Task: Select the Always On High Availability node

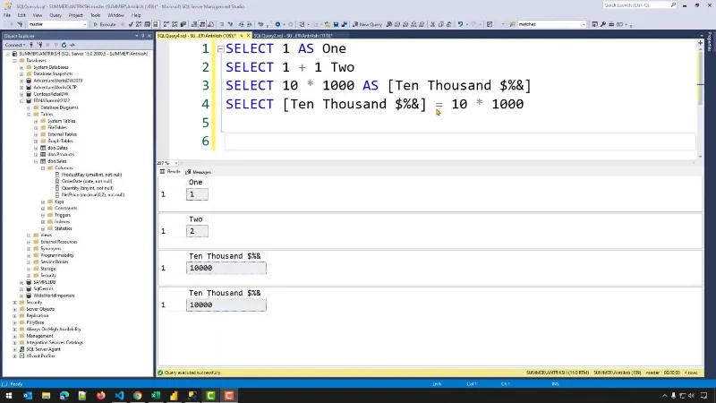Action: [x=54, y=329]
